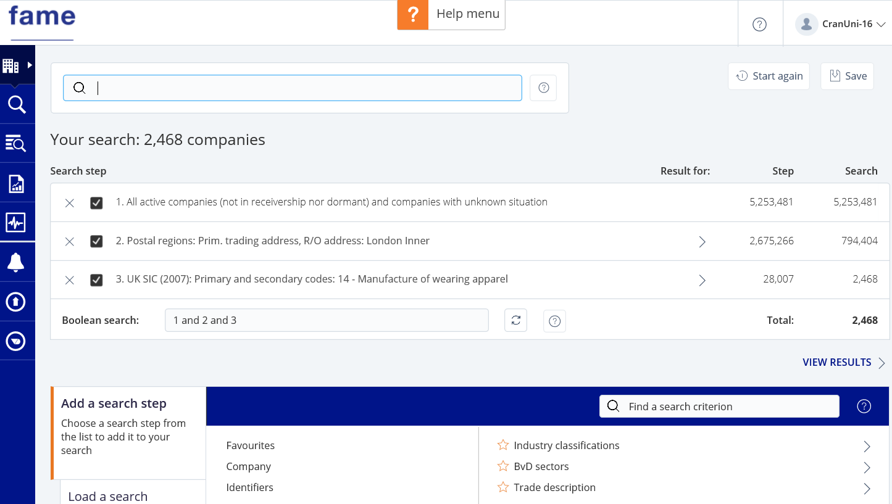This screenshot has height=504, width=892.
Task: Click the Find a search criterion field
Action: point(719,407)
